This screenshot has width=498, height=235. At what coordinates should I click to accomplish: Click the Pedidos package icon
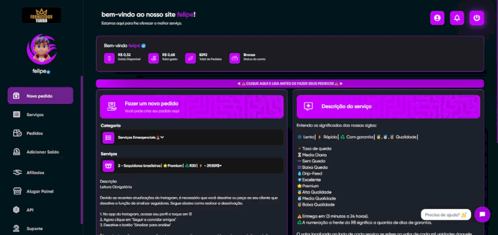click(17, 133)
